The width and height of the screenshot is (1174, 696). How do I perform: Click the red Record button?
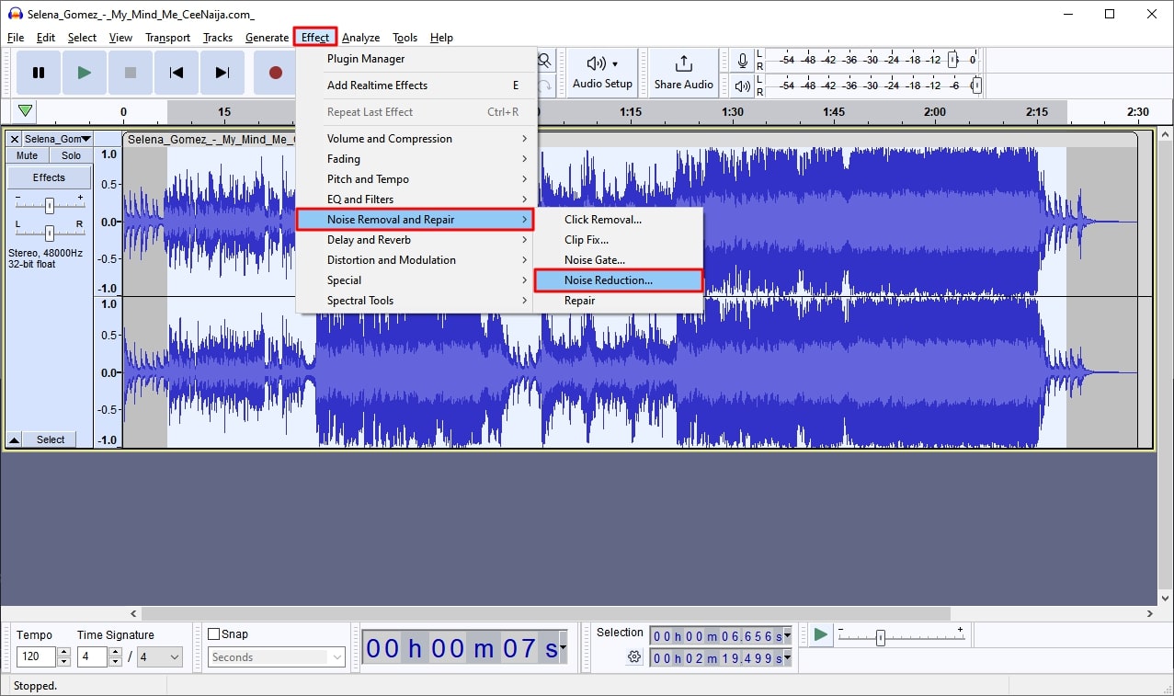pos(274,73)
